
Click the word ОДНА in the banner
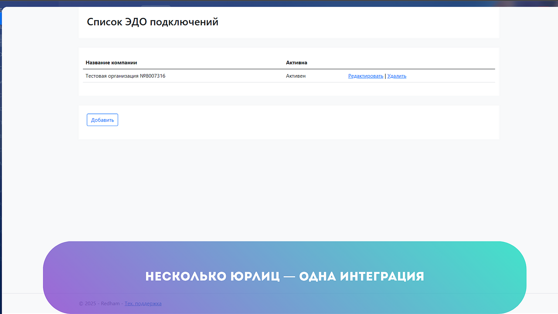(x=318, y=276)
